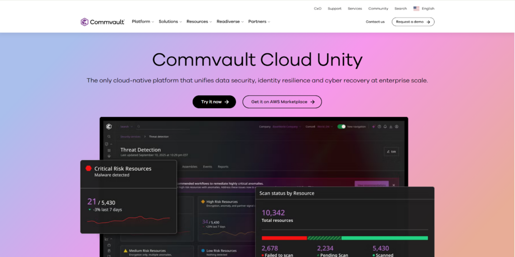515x257 pixels.
Task: Click the orange High Risk Resources diamond icon
Action: click(x=203, y=202)
